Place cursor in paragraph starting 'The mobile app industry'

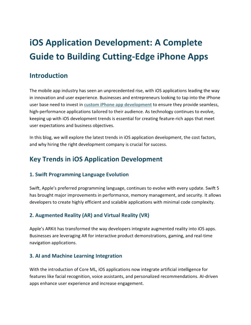point(124,91)
